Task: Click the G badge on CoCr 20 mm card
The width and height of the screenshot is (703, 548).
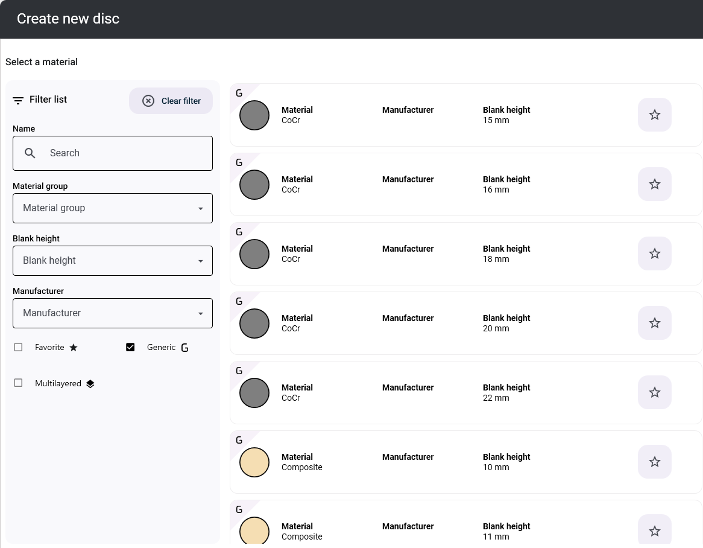Action: coord(239,302)
